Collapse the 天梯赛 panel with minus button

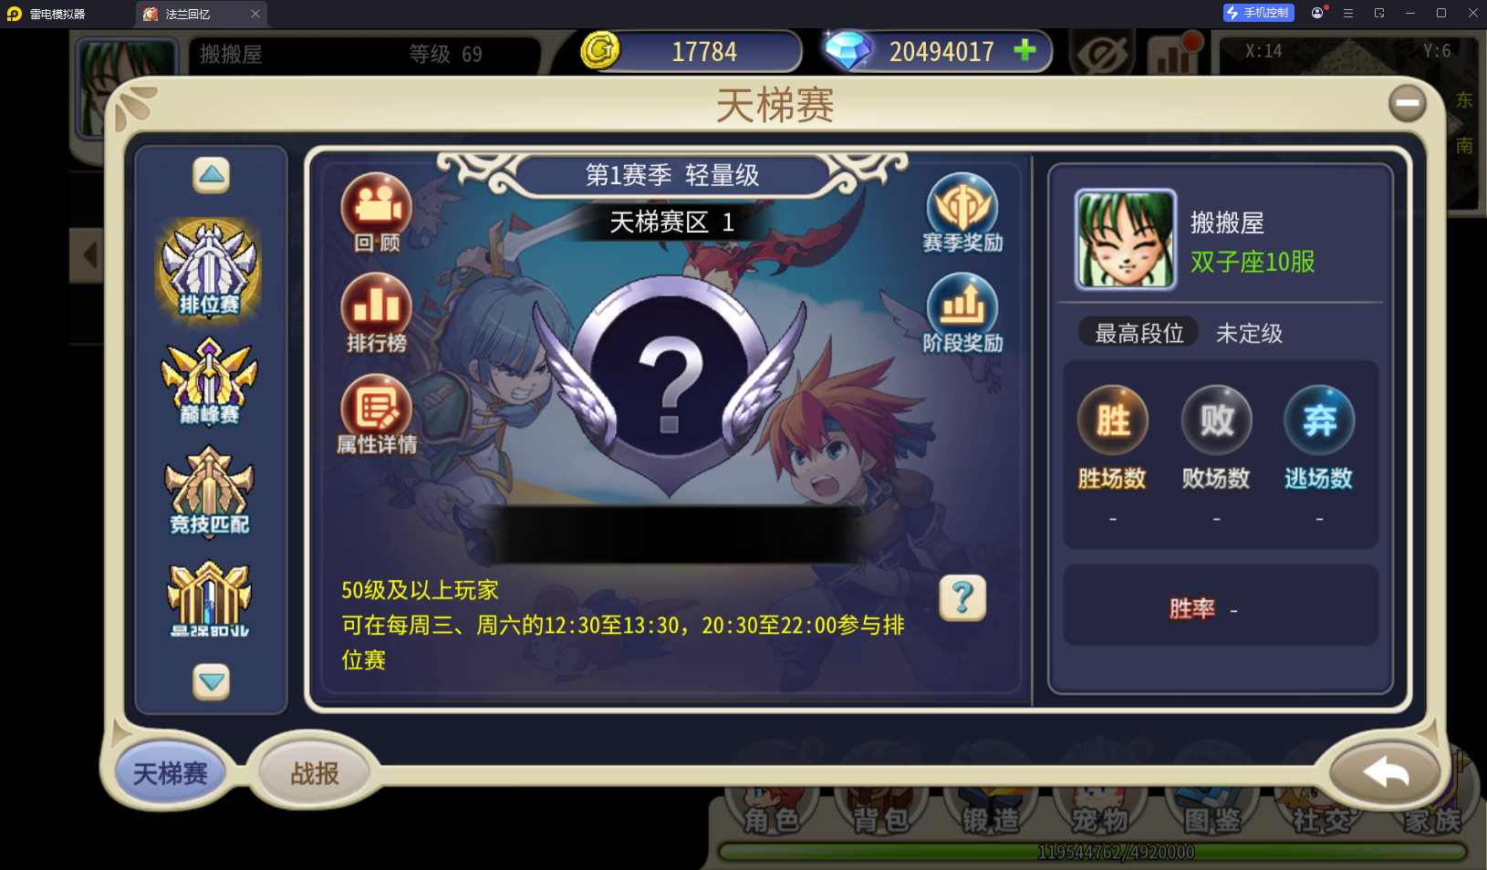click(1408, 103)
